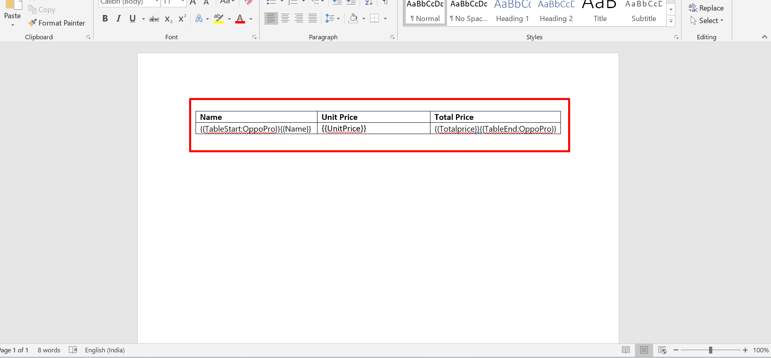The image size is (771, 358).
Task: Open the Select editing menu
Action: (x=707, y=21)
